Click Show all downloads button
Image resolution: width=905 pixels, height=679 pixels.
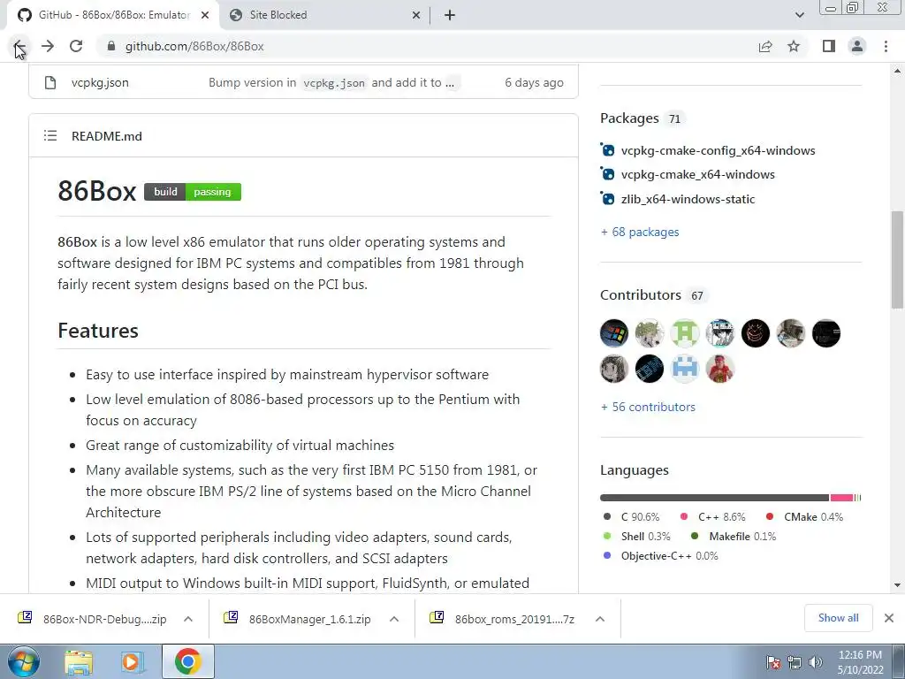coord(838,618)
